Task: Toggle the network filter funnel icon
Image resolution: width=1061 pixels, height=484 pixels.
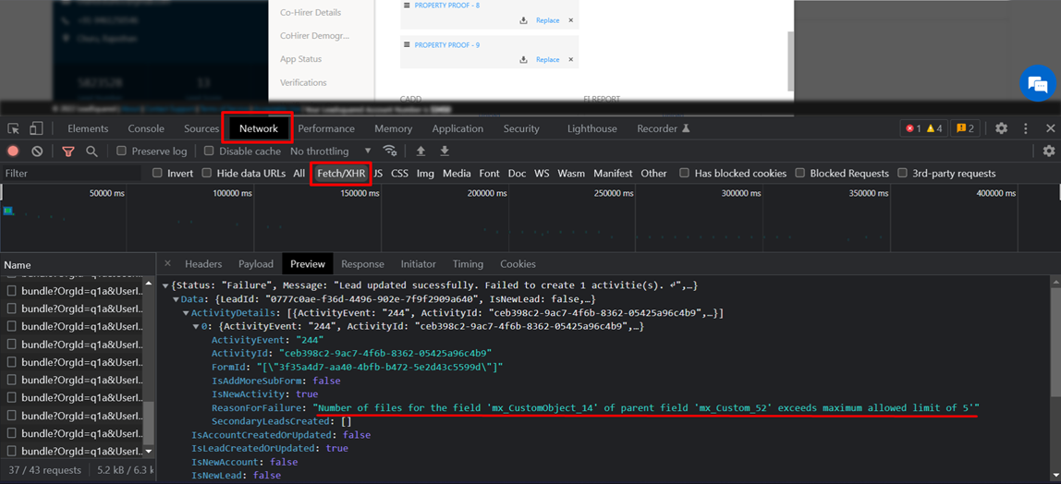Action: [68, 151]
